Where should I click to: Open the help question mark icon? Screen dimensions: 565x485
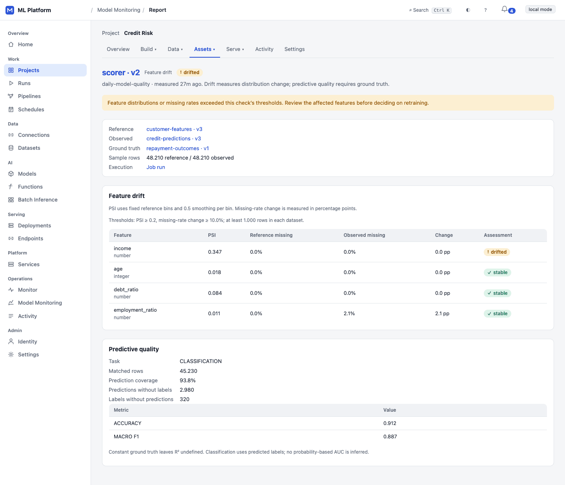[x=485, y=10]
